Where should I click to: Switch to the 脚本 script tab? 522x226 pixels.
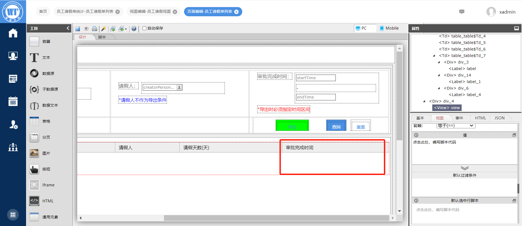point(102,37)
